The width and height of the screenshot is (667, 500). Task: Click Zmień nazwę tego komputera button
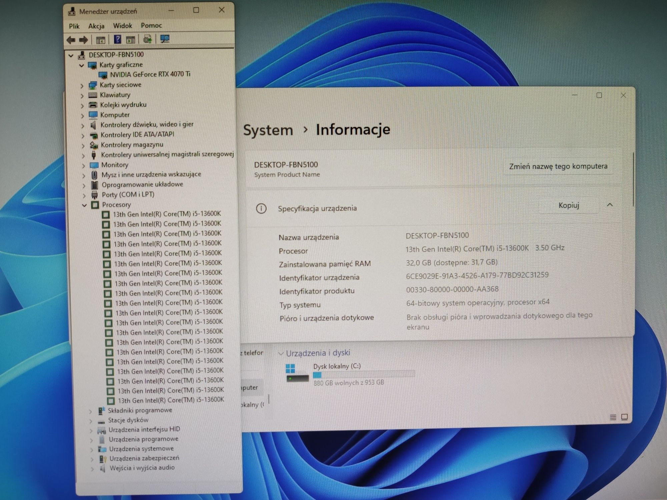pyautogui.click(x=558, y=166)
